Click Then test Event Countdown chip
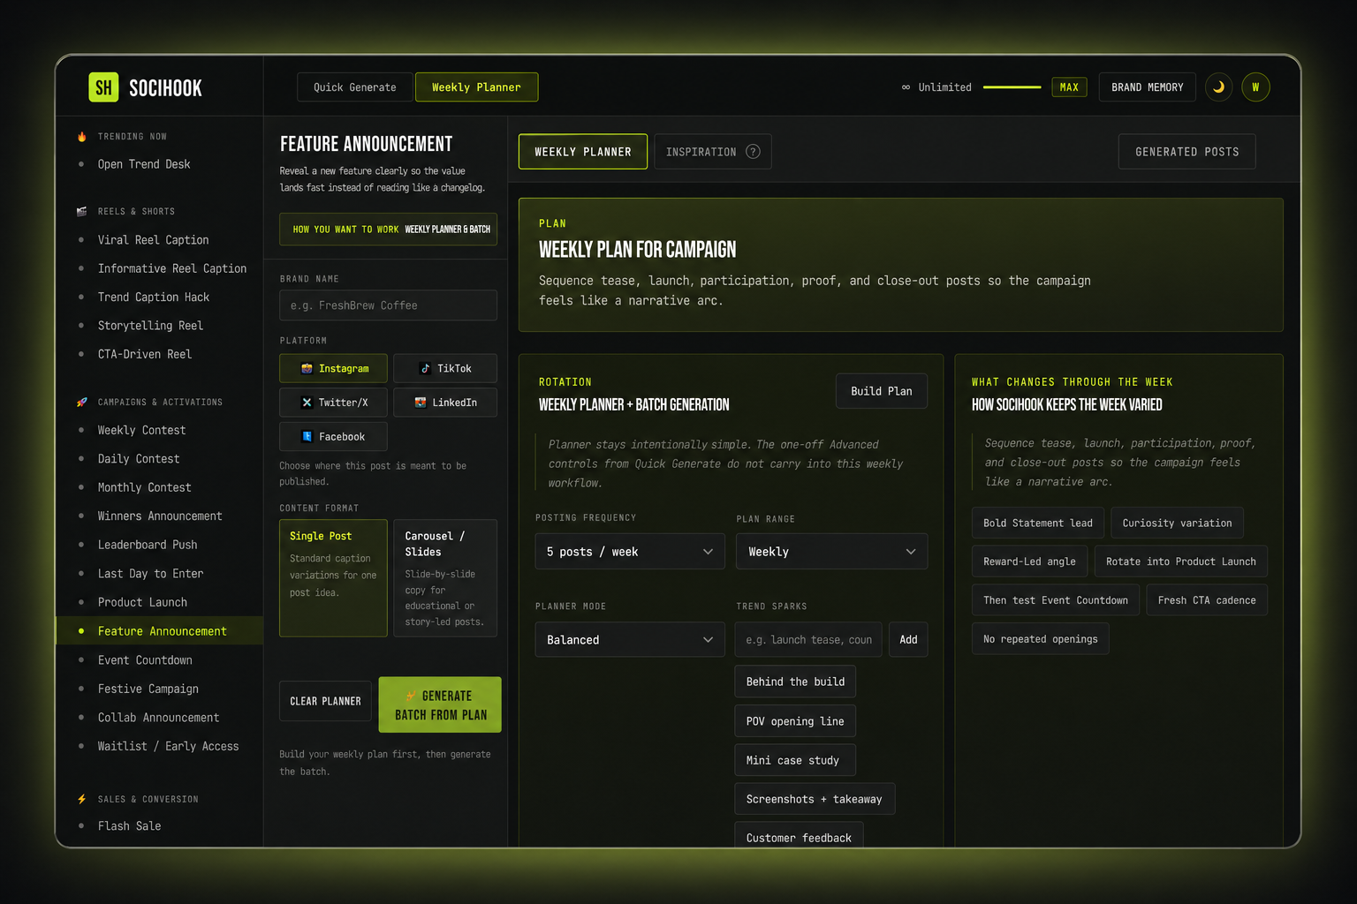1357x904 pixels. tap(1055, 600)
